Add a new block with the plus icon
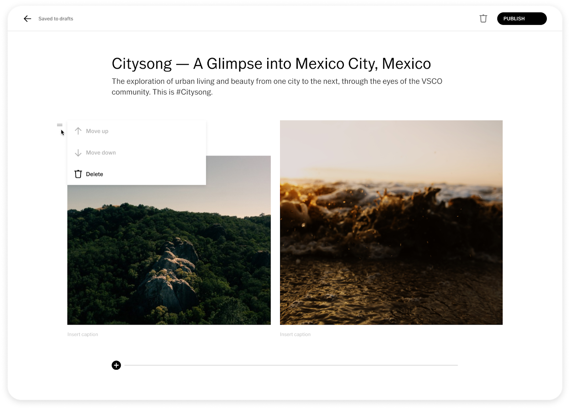This screenshot has height=409, width=570. click(116, 365)
